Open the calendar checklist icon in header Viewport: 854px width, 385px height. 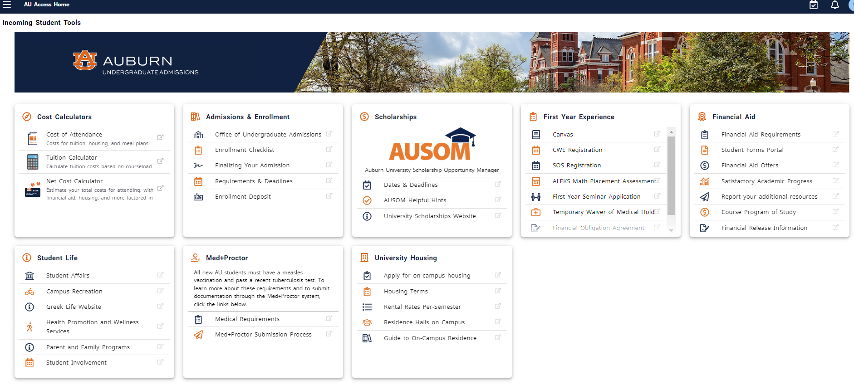(x=814, y=5)
